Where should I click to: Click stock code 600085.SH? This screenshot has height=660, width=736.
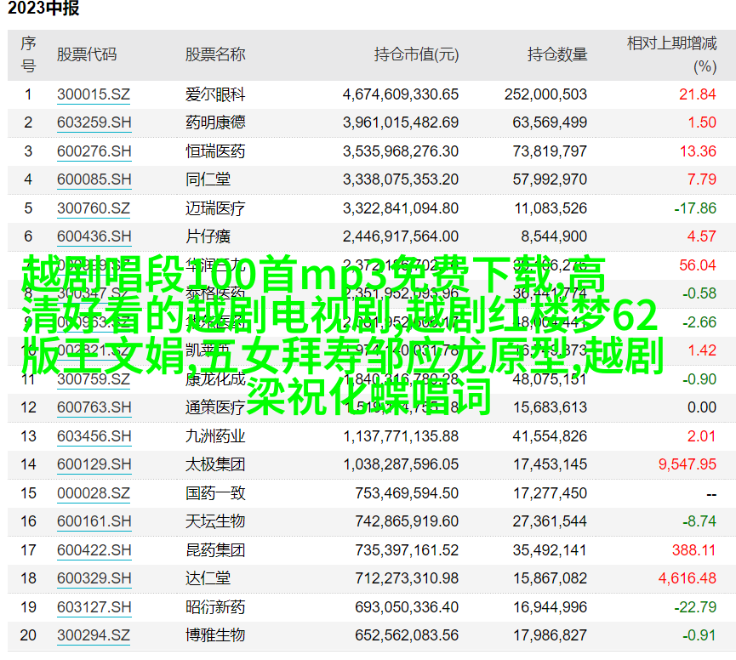[94, 179]
